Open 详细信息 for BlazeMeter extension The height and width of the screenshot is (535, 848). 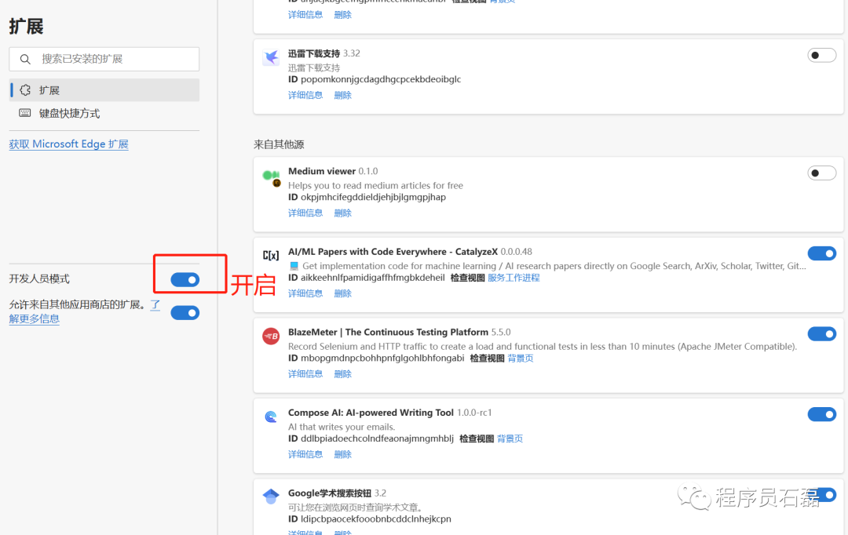point(305,374)
